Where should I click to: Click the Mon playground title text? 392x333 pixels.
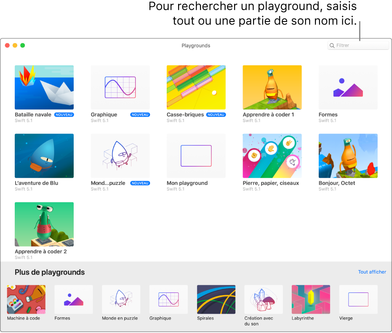coord(187,183)
